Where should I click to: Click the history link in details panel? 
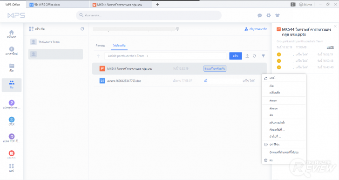click(330, 47)
